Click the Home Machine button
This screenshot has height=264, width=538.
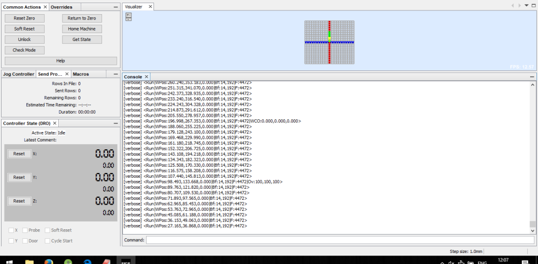click(x=81, y=29)
